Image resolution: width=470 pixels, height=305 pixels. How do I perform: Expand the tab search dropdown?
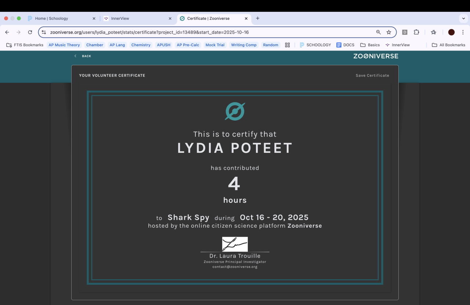pos(463,18)
